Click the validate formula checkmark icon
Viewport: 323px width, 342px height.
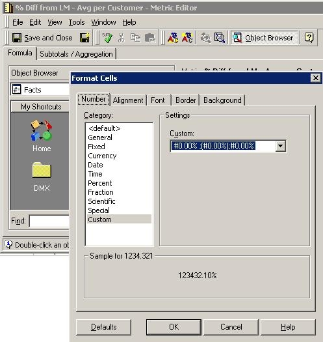tap(107, 38)
